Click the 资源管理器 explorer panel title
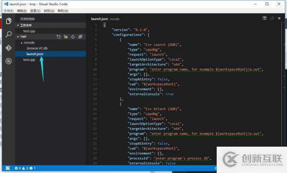Screen dimensions: 287x173 (27, 19)
